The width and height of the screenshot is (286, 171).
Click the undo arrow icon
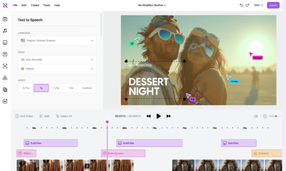coord(241,5)
